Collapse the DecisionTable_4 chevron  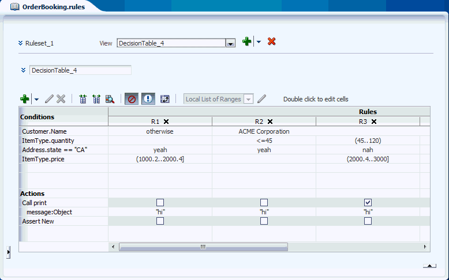click(24, 70)
